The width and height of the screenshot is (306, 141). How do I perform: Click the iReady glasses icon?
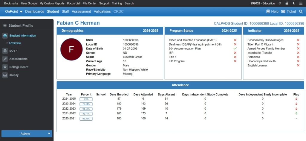[5, 75]
